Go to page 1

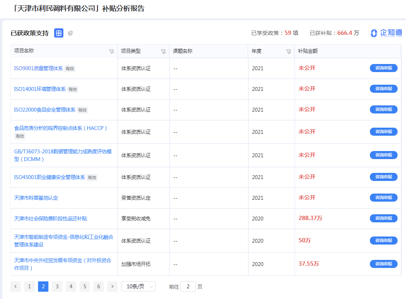[30, 286]
